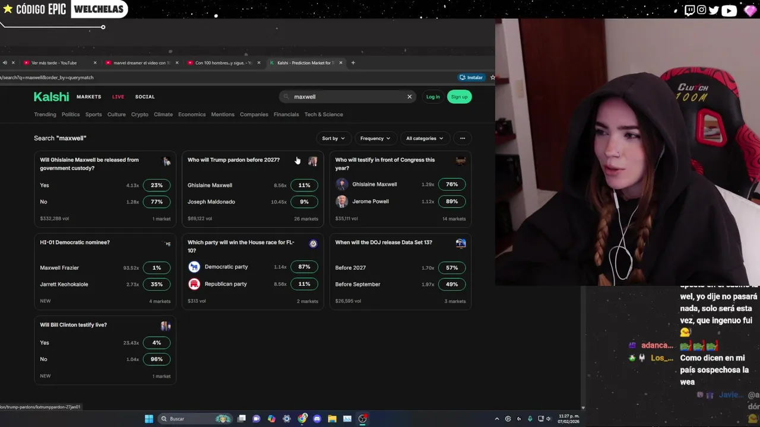Image resolution: width=760 pixels, height=427 pixels.
Task: Pick No 77% on Maxwell release market
Action: 157,202
